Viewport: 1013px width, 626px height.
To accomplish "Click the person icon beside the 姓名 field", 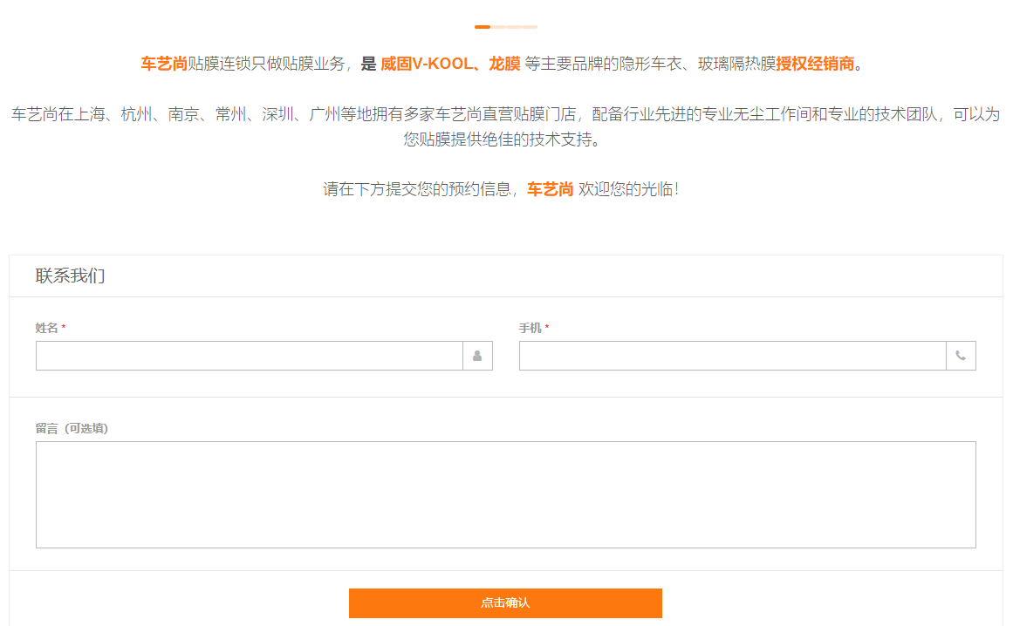I will (477, 356).
